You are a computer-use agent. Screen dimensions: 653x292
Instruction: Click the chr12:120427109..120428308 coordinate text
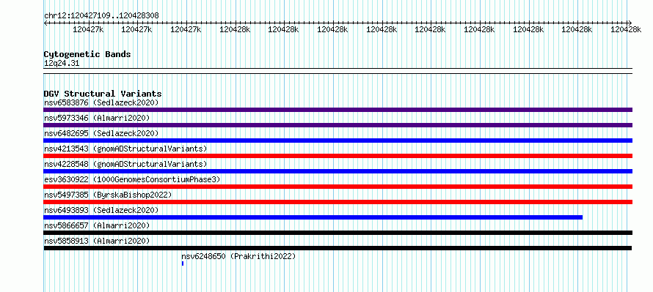(x=101, y=15)
